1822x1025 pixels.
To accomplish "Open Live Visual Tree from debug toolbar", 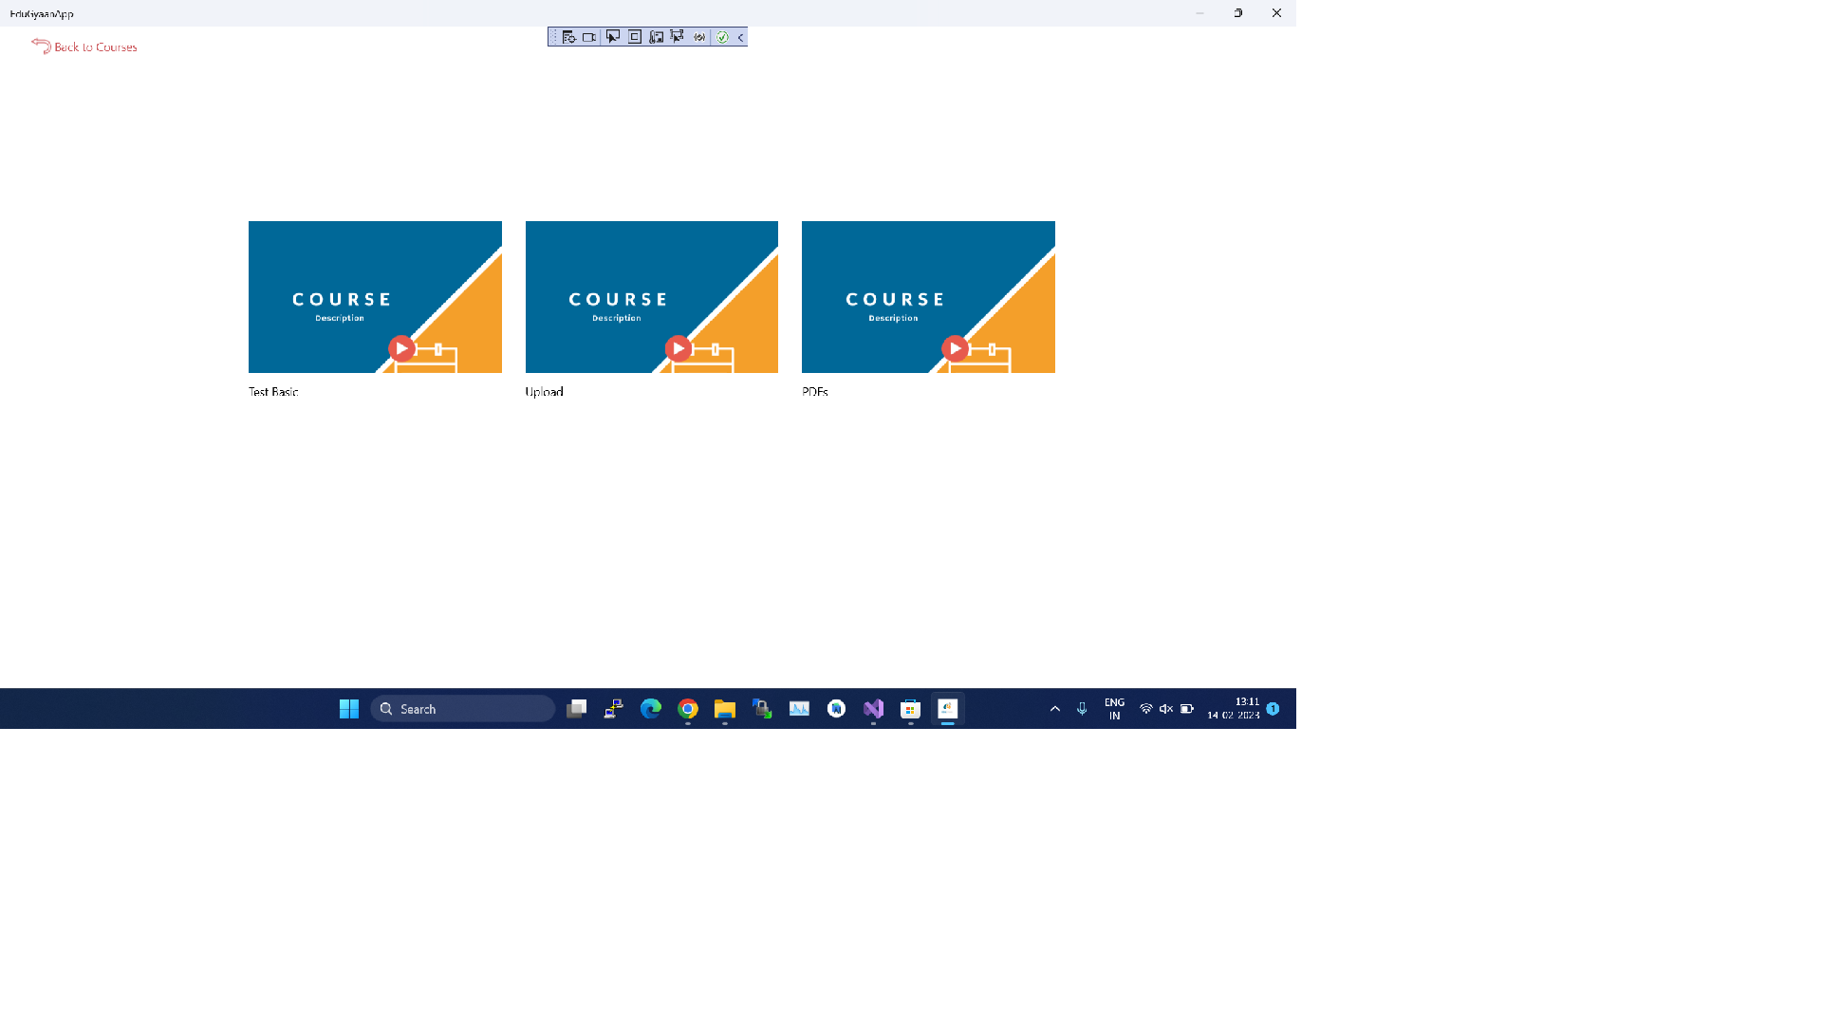I will [x=568, y=37].
